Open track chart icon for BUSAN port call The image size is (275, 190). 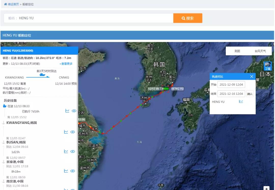tap(66, 151)
